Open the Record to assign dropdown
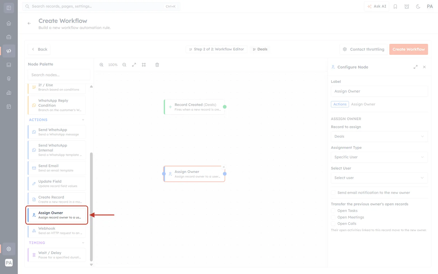The width and height of the screenshot is (438, 274). [x=379, y=136]
